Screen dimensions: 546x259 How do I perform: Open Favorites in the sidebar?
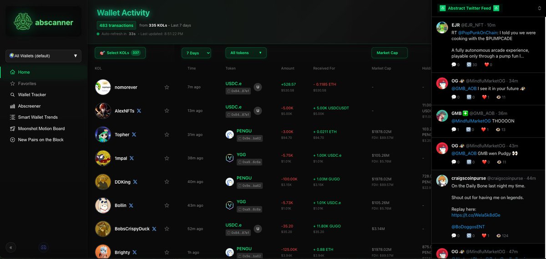[44, 84]
